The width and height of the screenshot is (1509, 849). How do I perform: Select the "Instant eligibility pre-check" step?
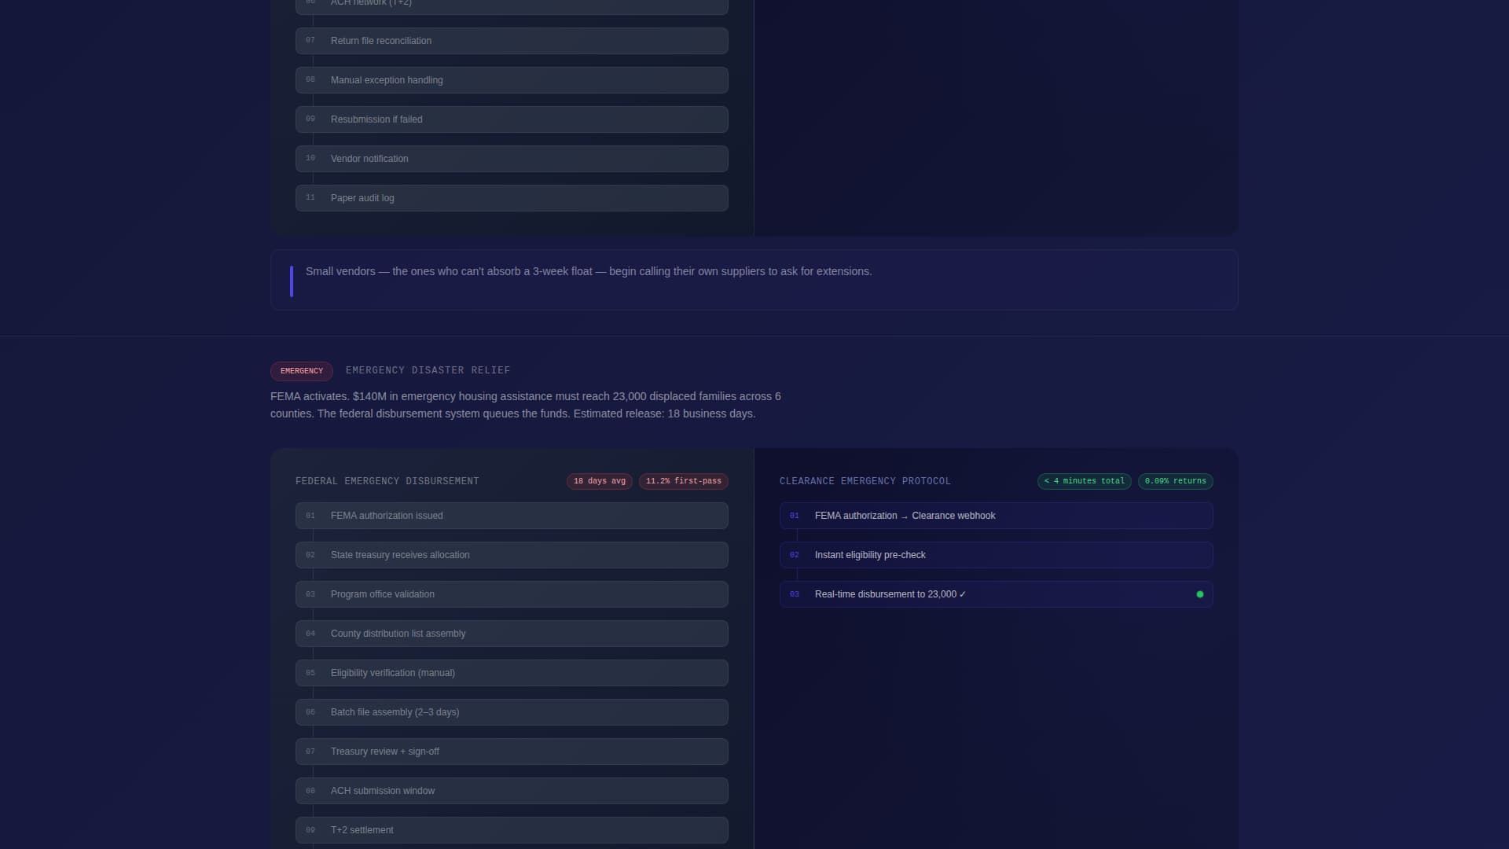pyautogui.click(x=995, y=555)
